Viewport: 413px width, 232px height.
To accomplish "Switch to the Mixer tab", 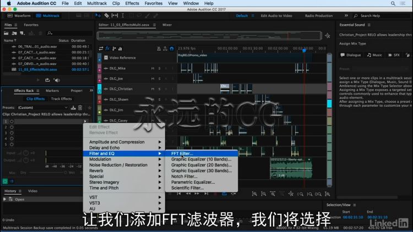I will coord(167,25).
